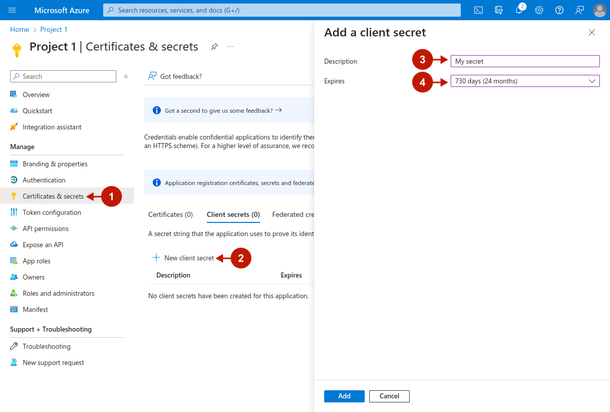Open the hamburger portal menu
This screenshot has width=610, height=412.
13,10
